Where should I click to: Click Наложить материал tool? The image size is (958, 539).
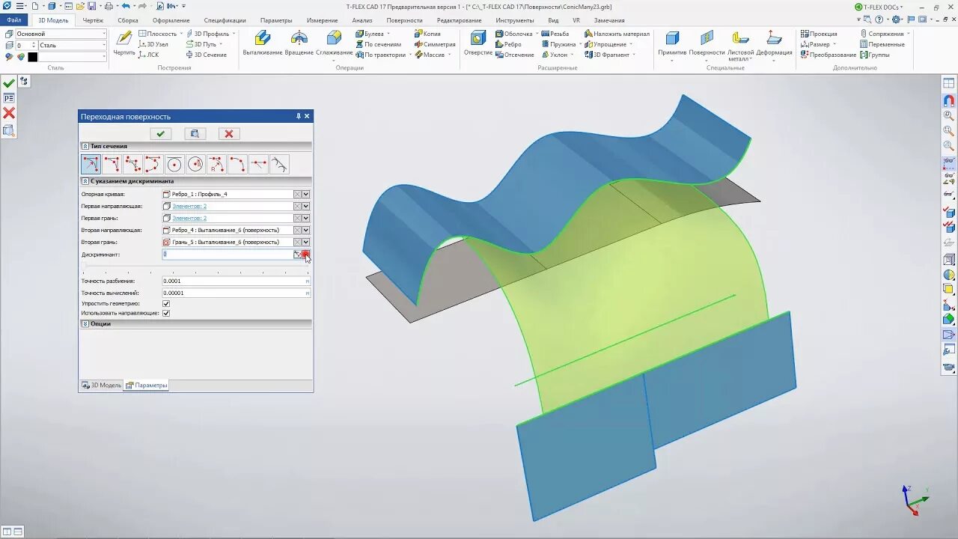[x=617, y=34]
